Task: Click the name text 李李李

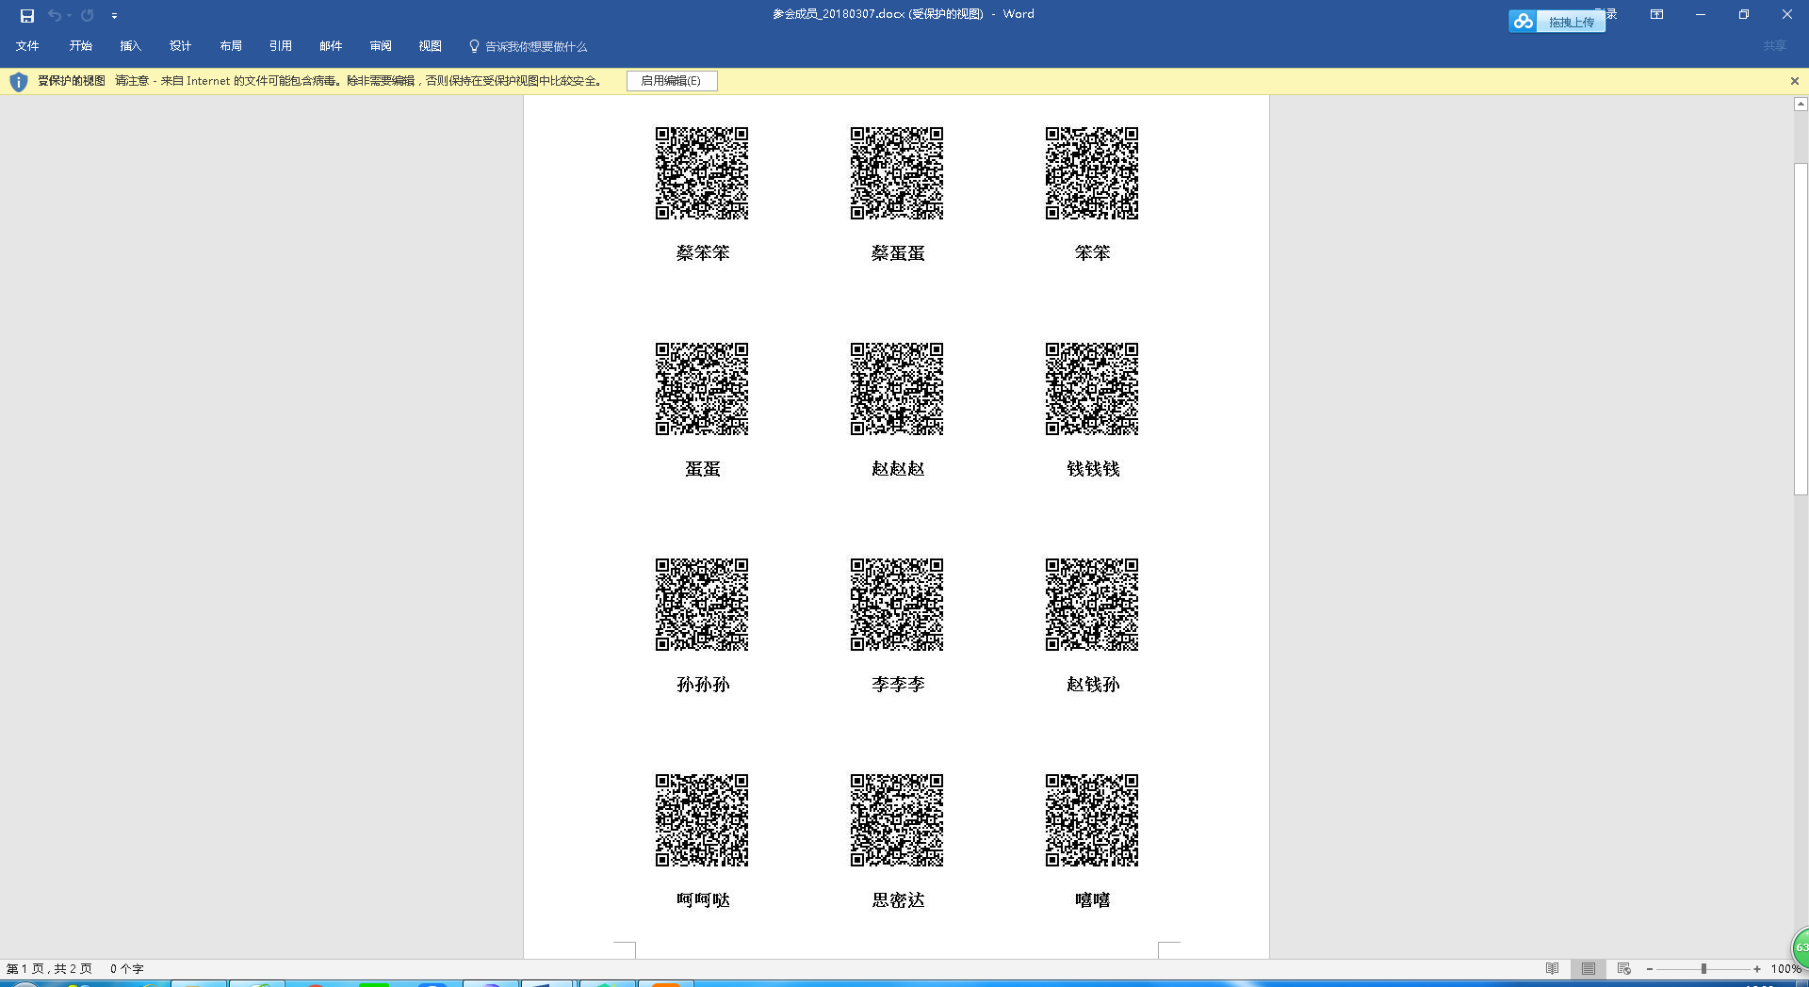Action: click(x=898, y=684)
